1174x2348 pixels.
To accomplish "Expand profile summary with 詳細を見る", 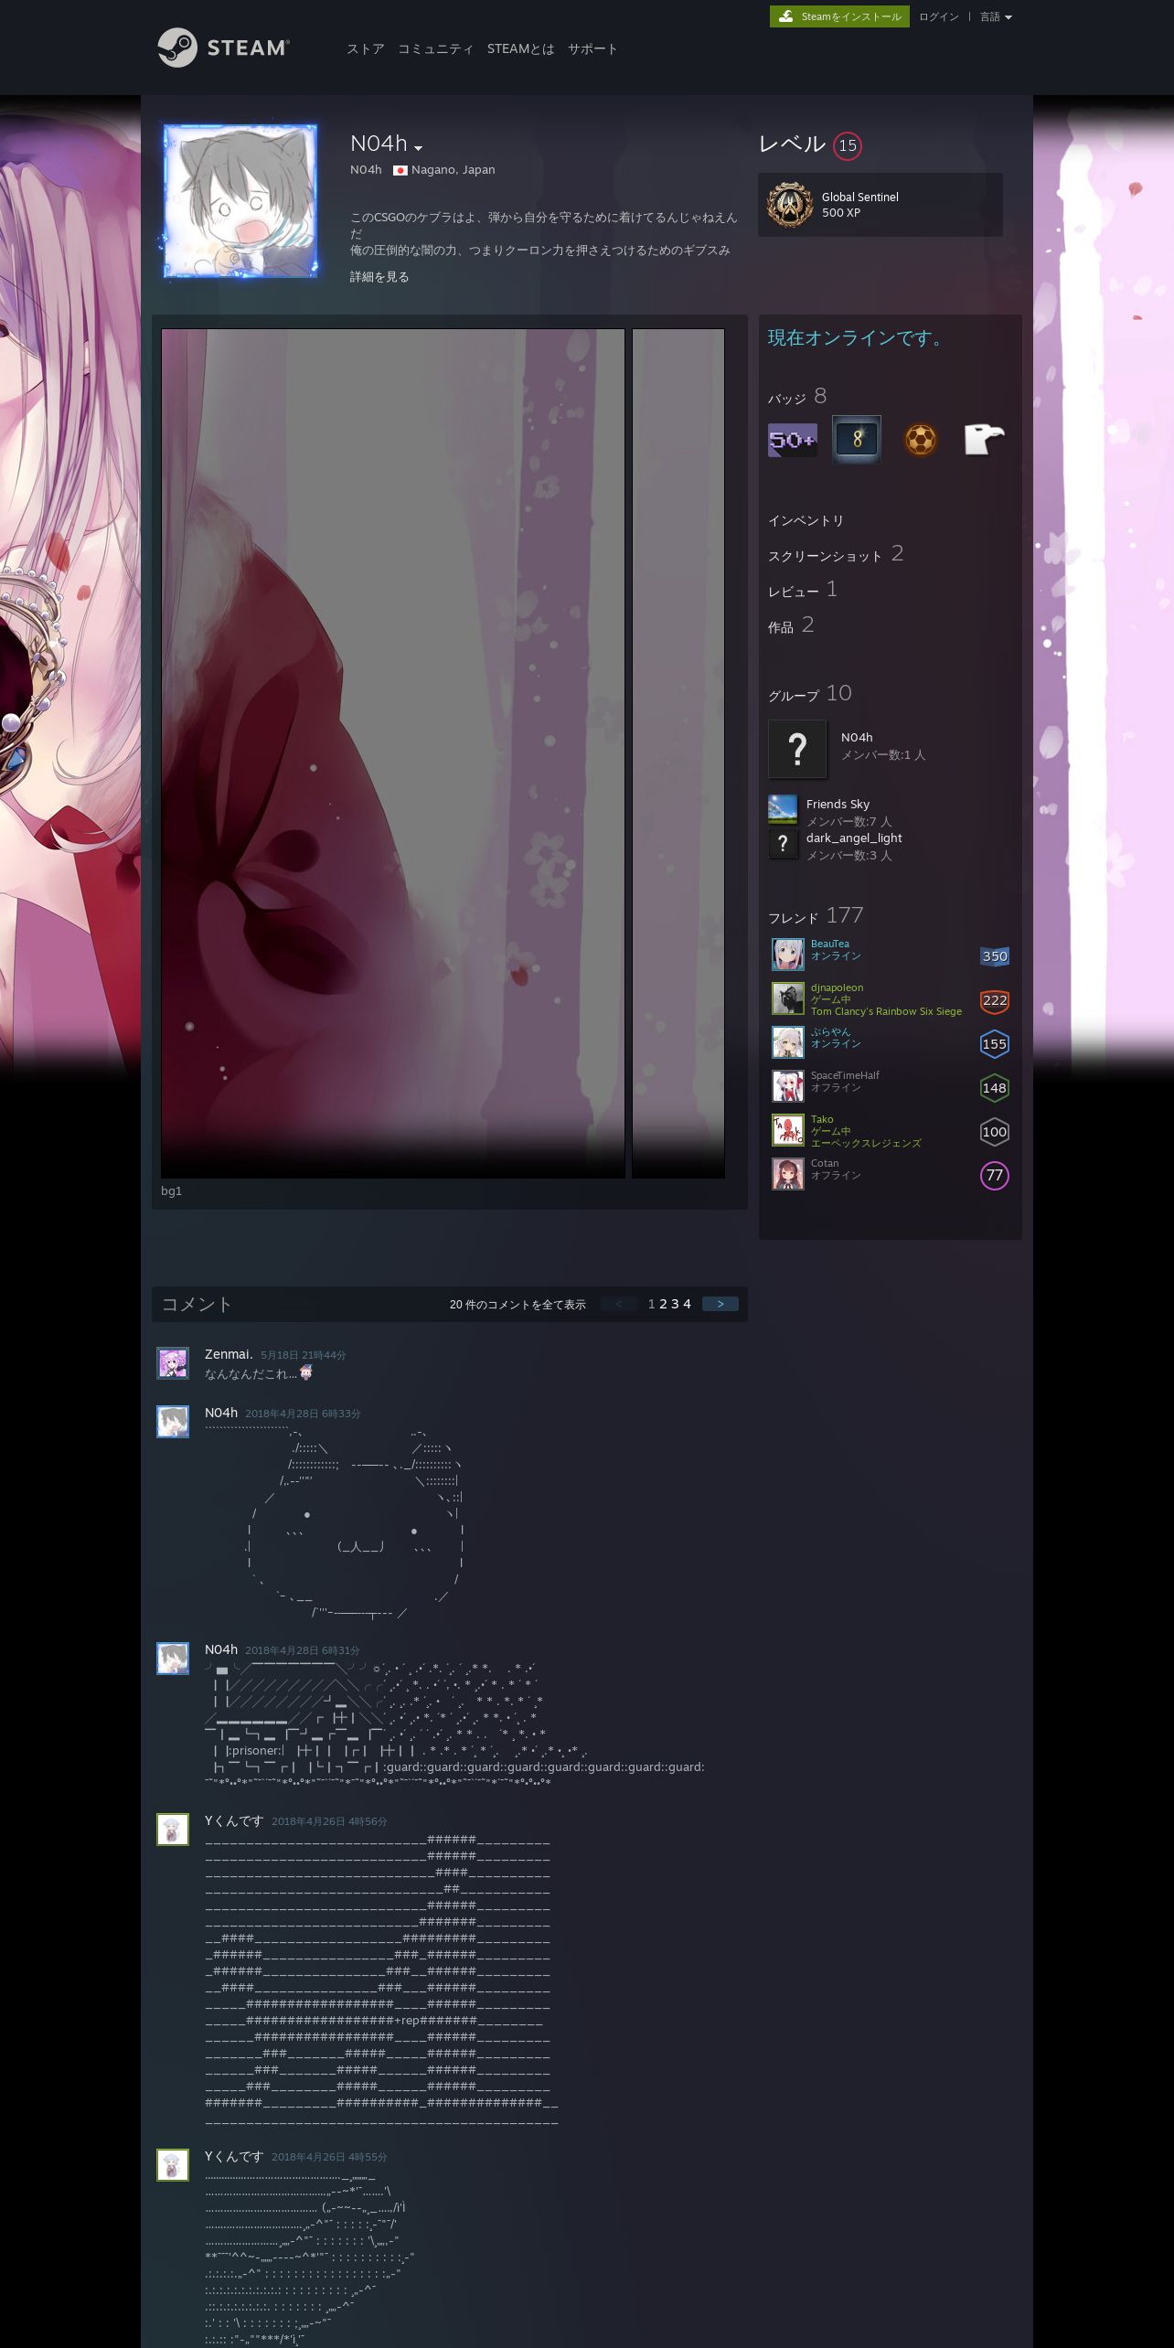I will pyautogui.click(x=379, y=277).
